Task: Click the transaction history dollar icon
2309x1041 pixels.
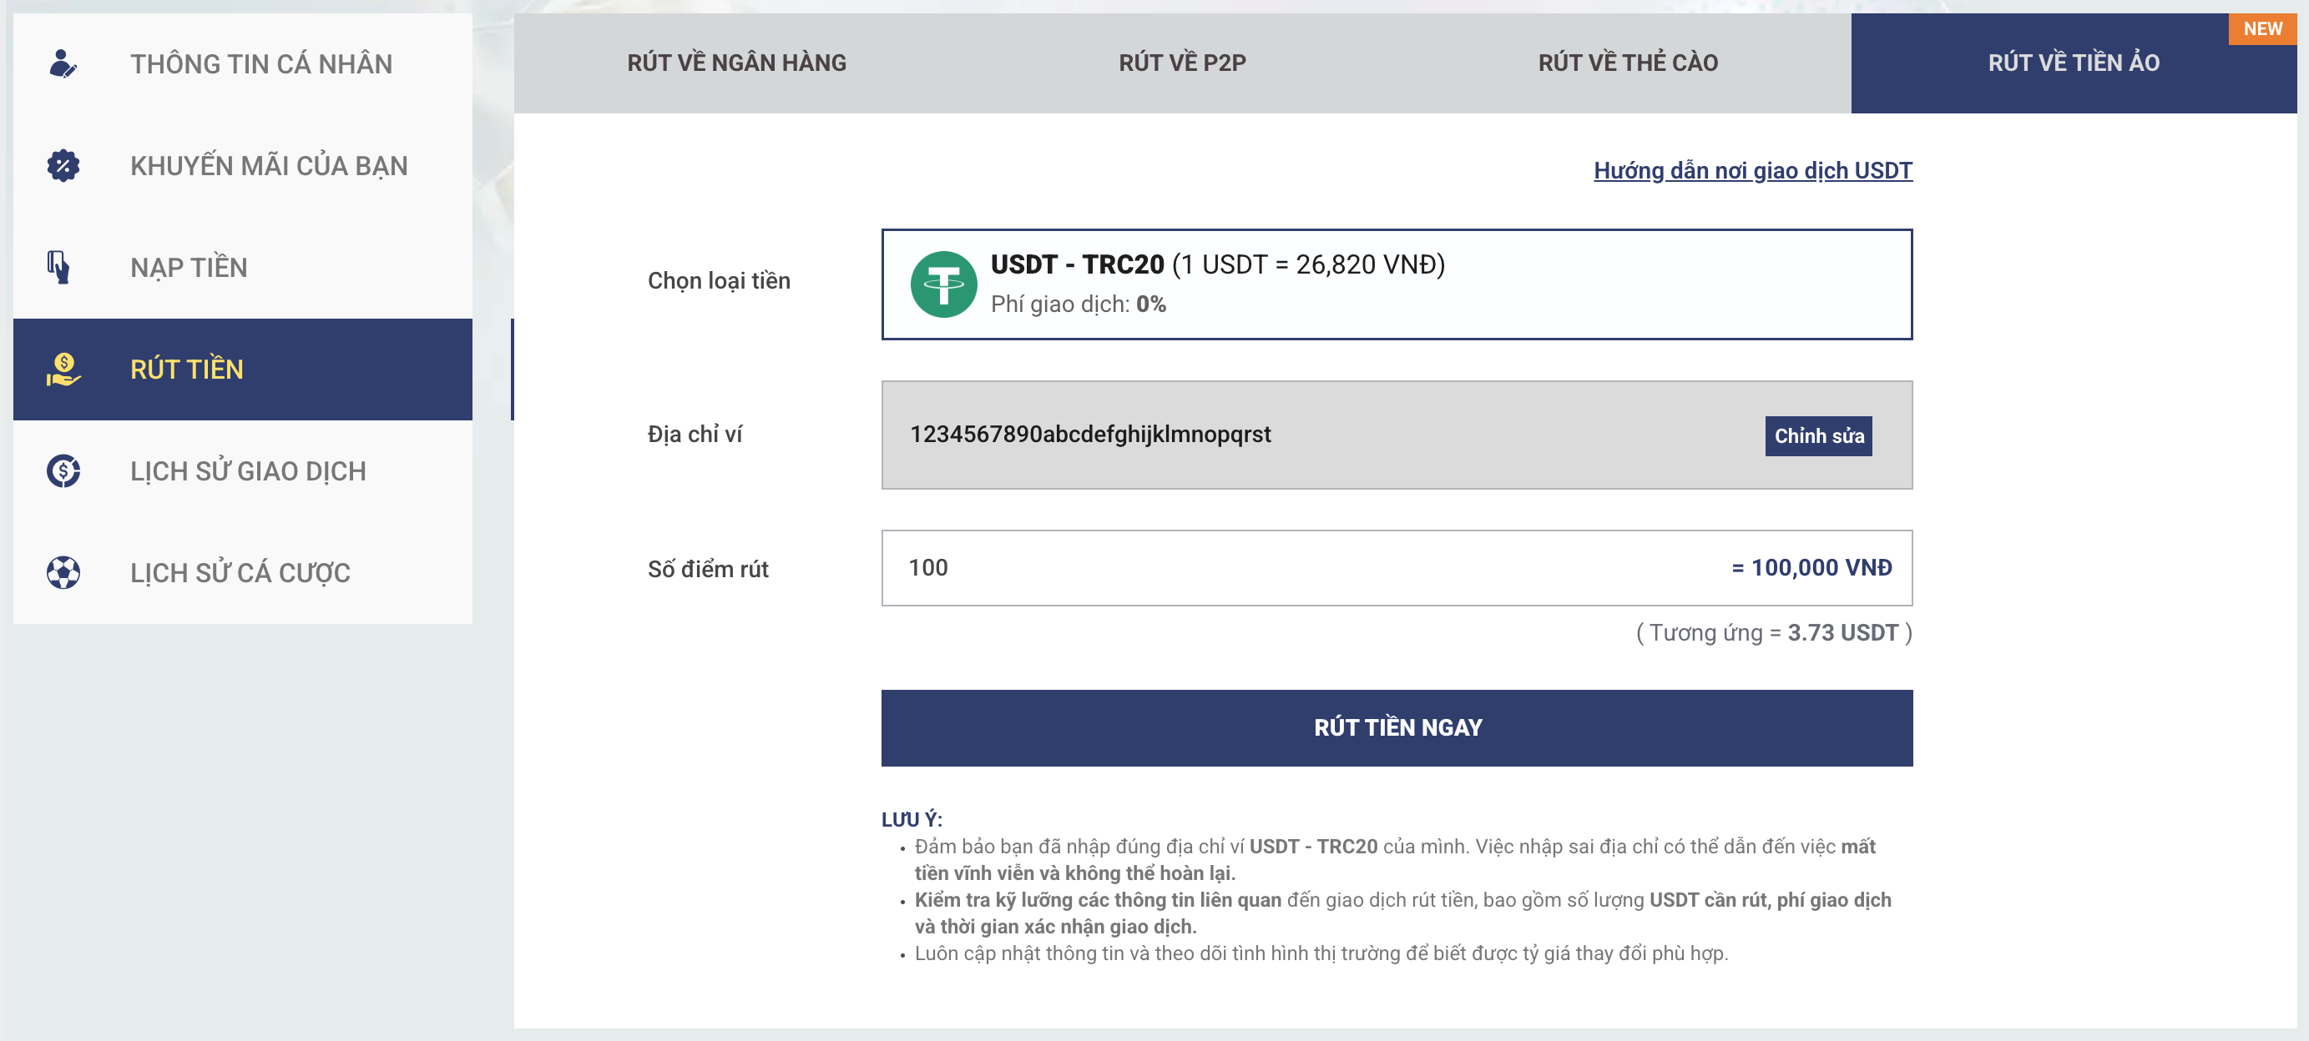Action: (x=63, y=471)
